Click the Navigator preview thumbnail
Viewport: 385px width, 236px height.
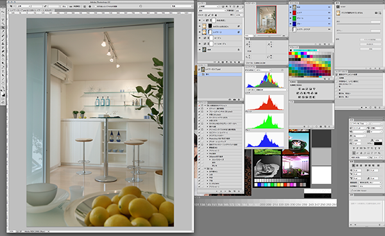266,20
